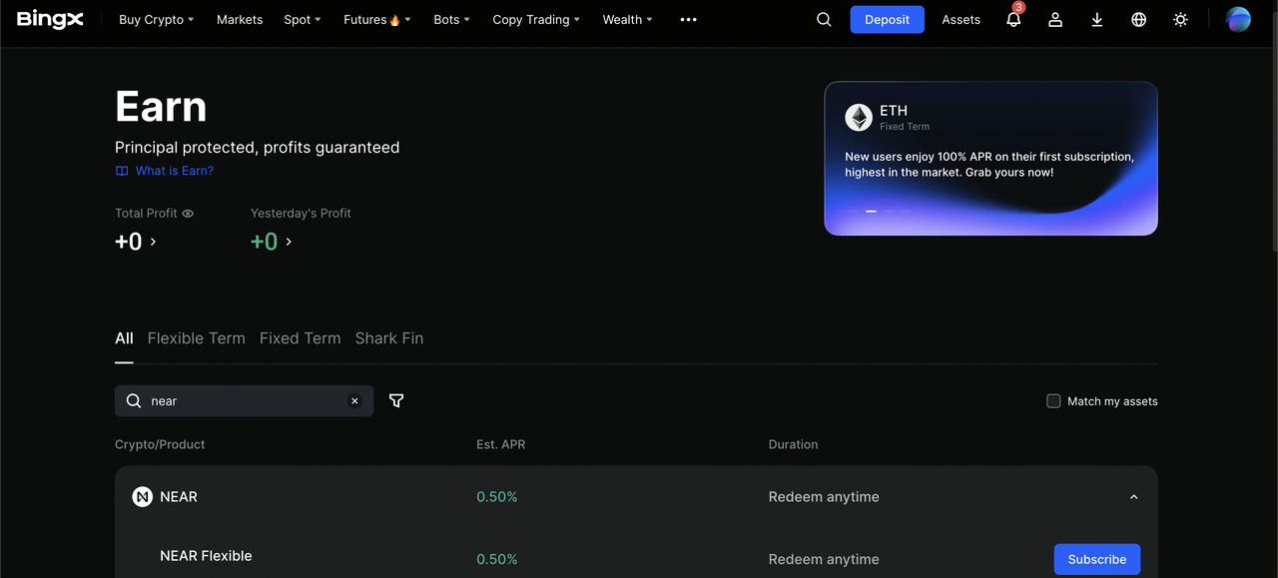Expand the Buy Crypto dropdown menu

click(x=156, y=20)
